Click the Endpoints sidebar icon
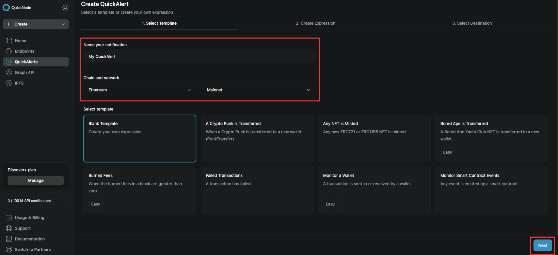558x255 pixels. coord(9,51)
